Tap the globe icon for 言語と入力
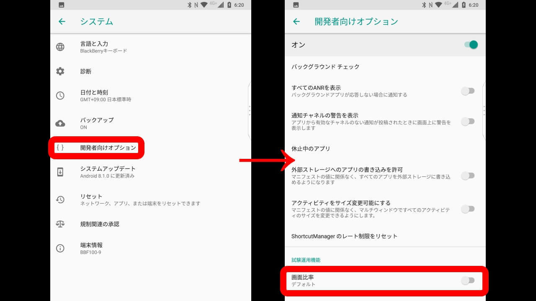Viewport: 536px width, 301px height. pyautogui.click(x=60, y=47)
